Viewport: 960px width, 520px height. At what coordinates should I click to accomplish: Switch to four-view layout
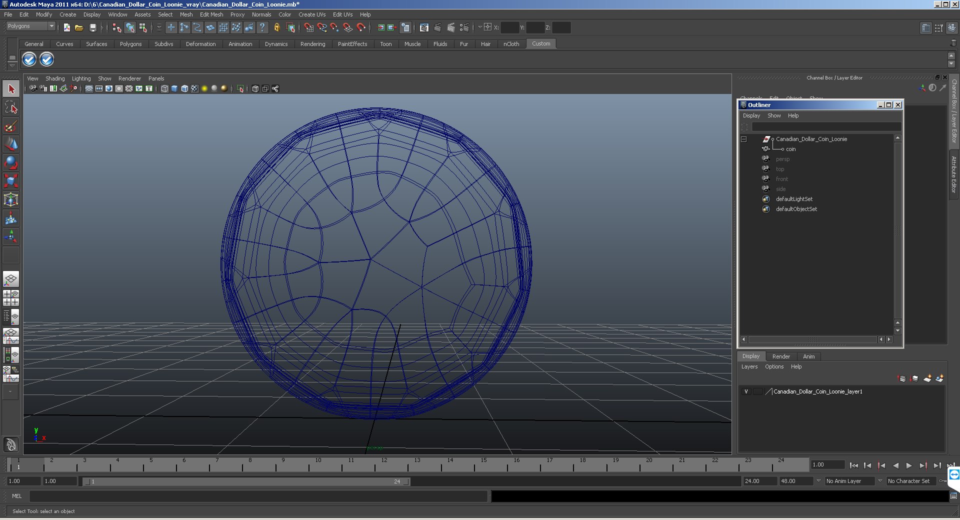pyautogui.click(x=11, y=298)
